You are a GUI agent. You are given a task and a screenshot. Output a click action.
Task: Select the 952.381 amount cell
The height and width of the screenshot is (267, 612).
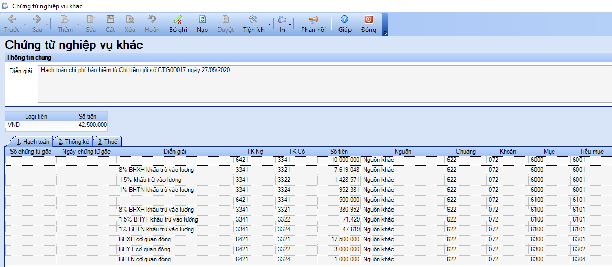pos(339,190)
